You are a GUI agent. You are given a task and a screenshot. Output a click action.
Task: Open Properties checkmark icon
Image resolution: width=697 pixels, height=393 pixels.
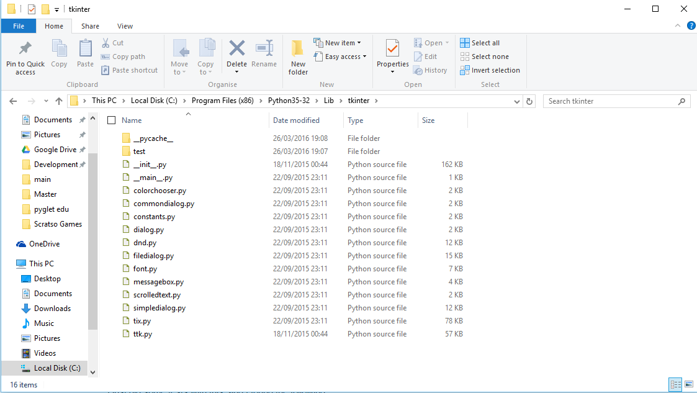392,48
